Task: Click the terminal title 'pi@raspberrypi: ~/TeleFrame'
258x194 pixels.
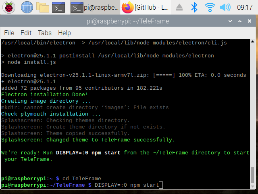Action: (128, 21)
